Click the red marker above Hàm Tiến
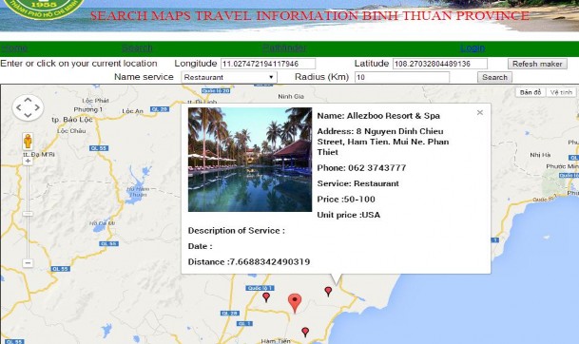This screenshot has width=579, height=344. (x=305, y=332)
